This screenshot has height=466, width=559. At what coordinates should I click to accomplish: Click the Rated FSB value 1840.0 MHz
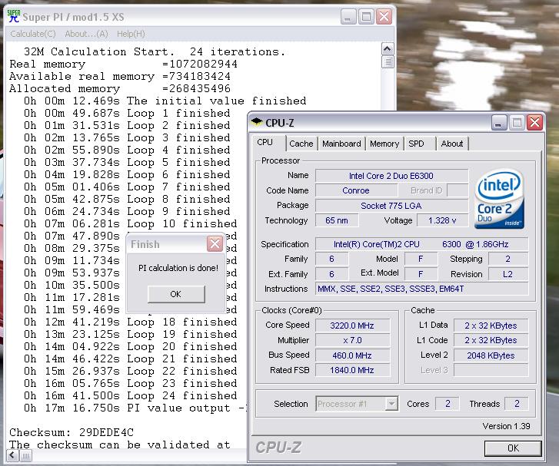pyautogui.click(x=352, y=370)
